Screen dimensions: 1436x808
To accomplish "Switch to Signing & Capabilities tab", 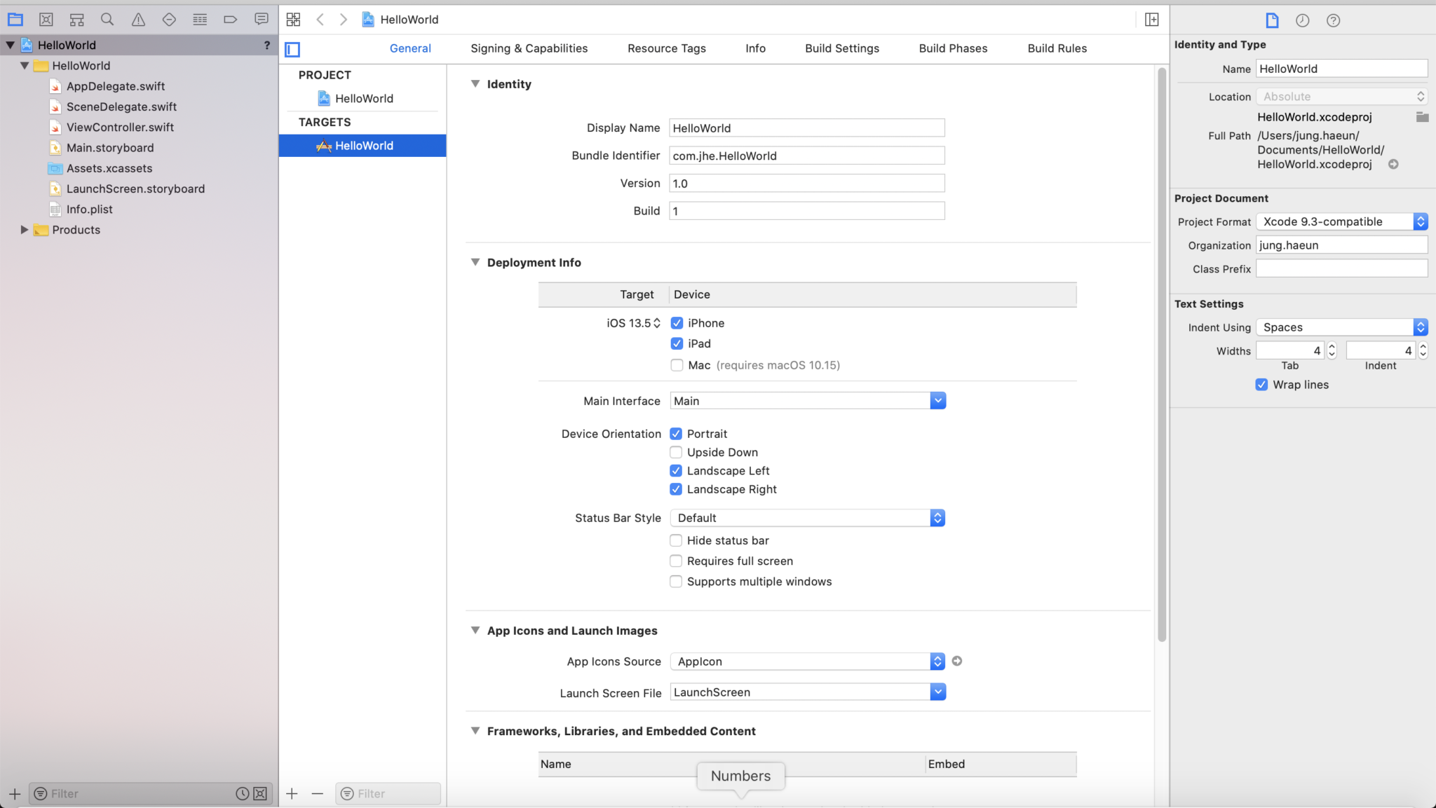I will pyautogui.click(x=529, y=48).
